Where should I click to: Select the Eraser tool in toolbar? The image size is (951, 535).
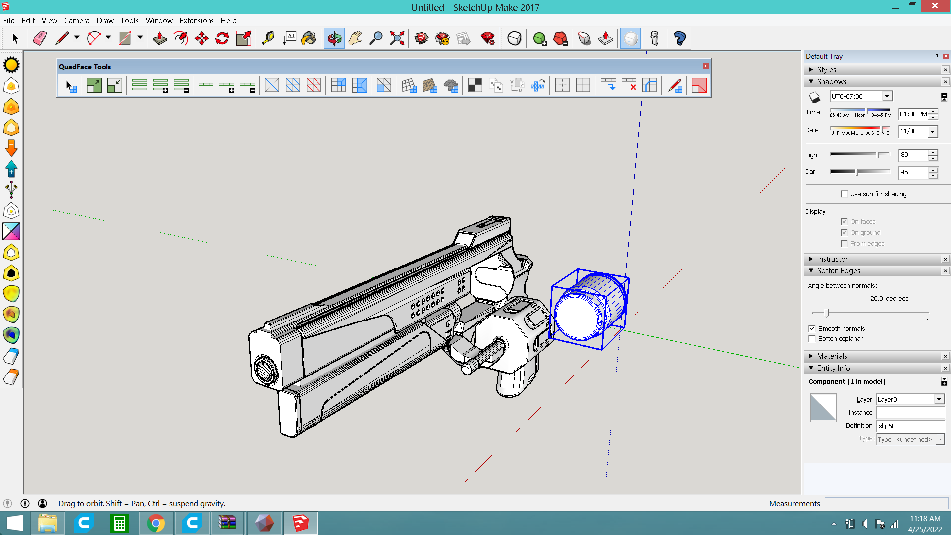coord(40,38)
